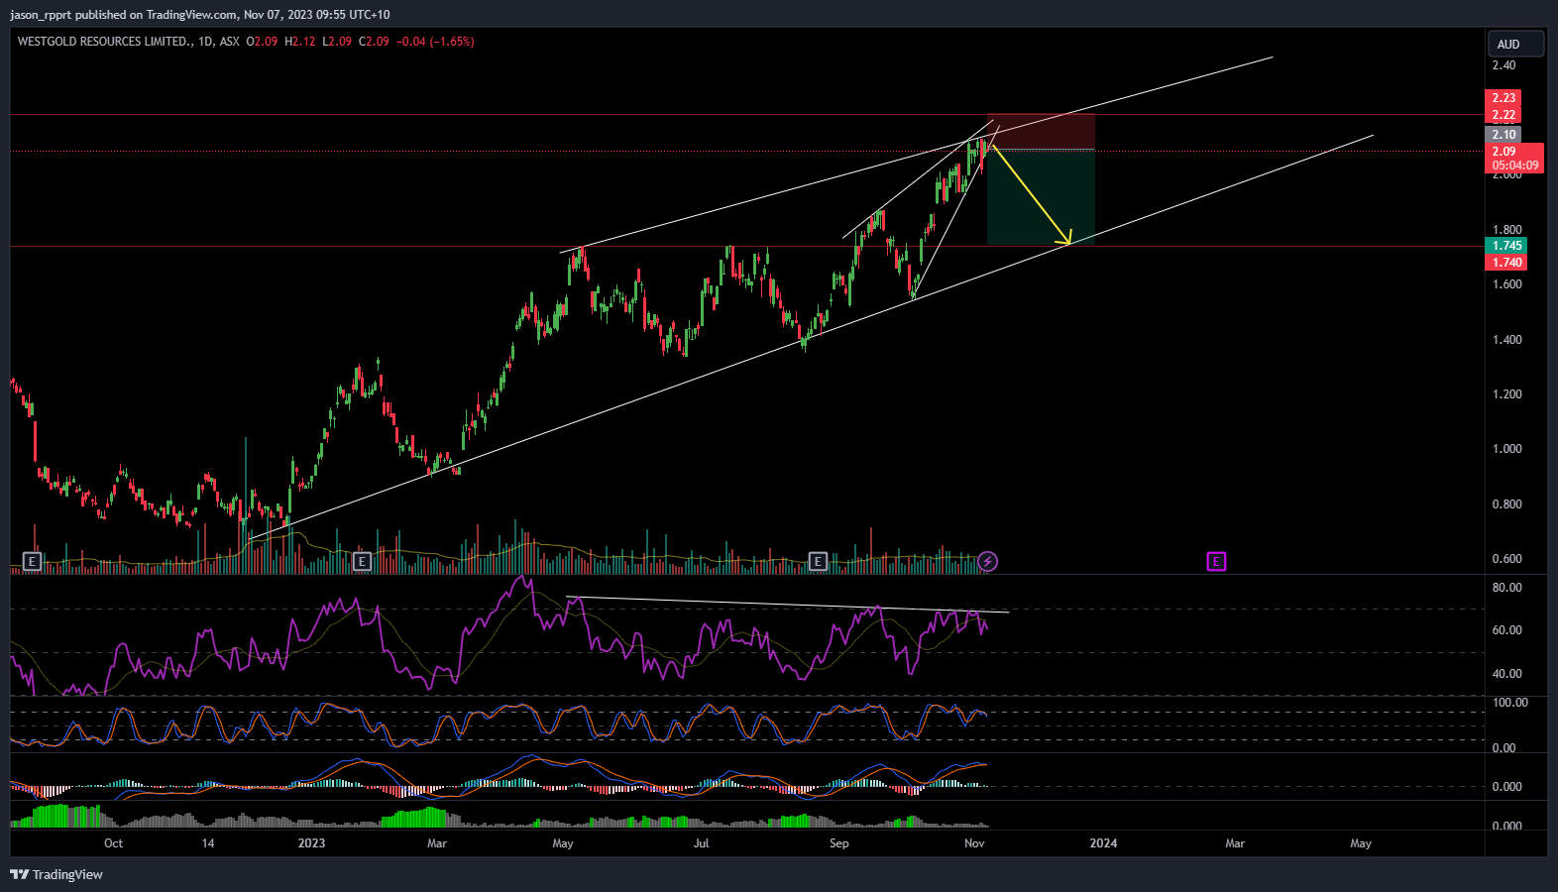This screenshot has height=892, width=1558.
Task: Click the 1.800 price axis value
Action: 1506,230
